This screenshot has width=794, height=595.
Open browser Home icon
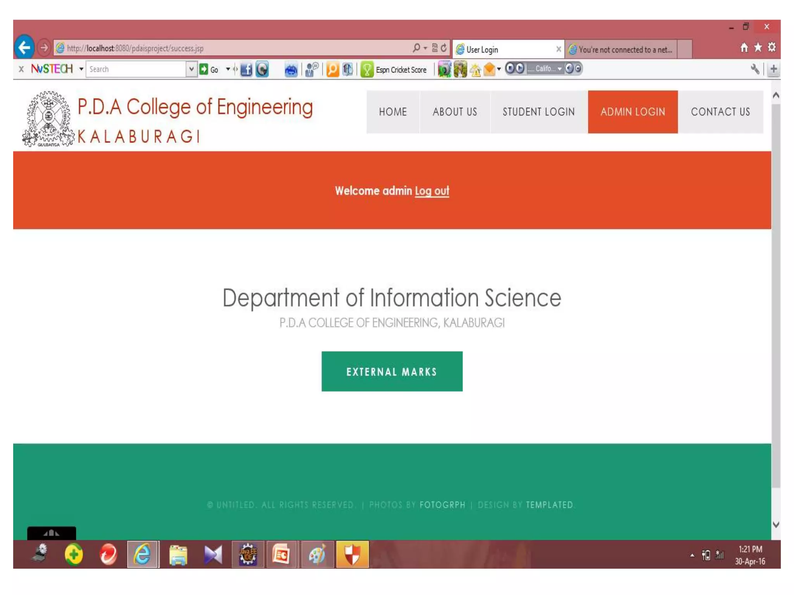pyautogui.click(x=744, y=48)
